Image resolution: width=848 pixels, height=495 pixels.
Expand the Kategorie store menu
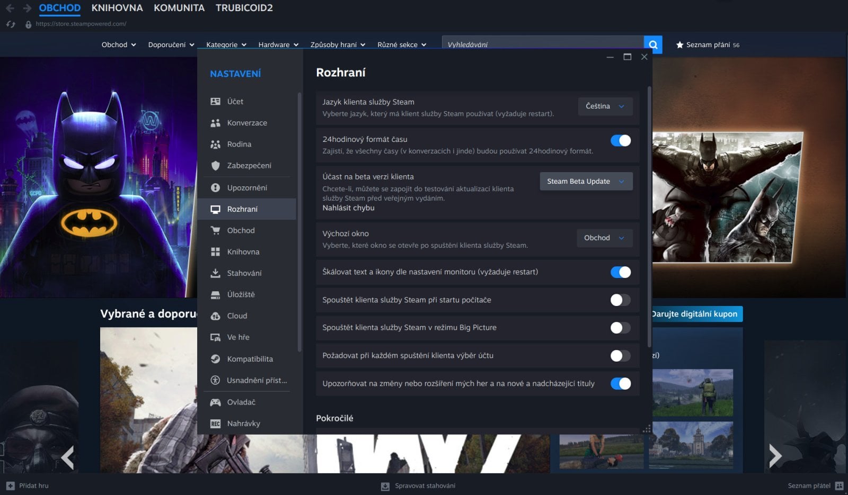point(226,45)
